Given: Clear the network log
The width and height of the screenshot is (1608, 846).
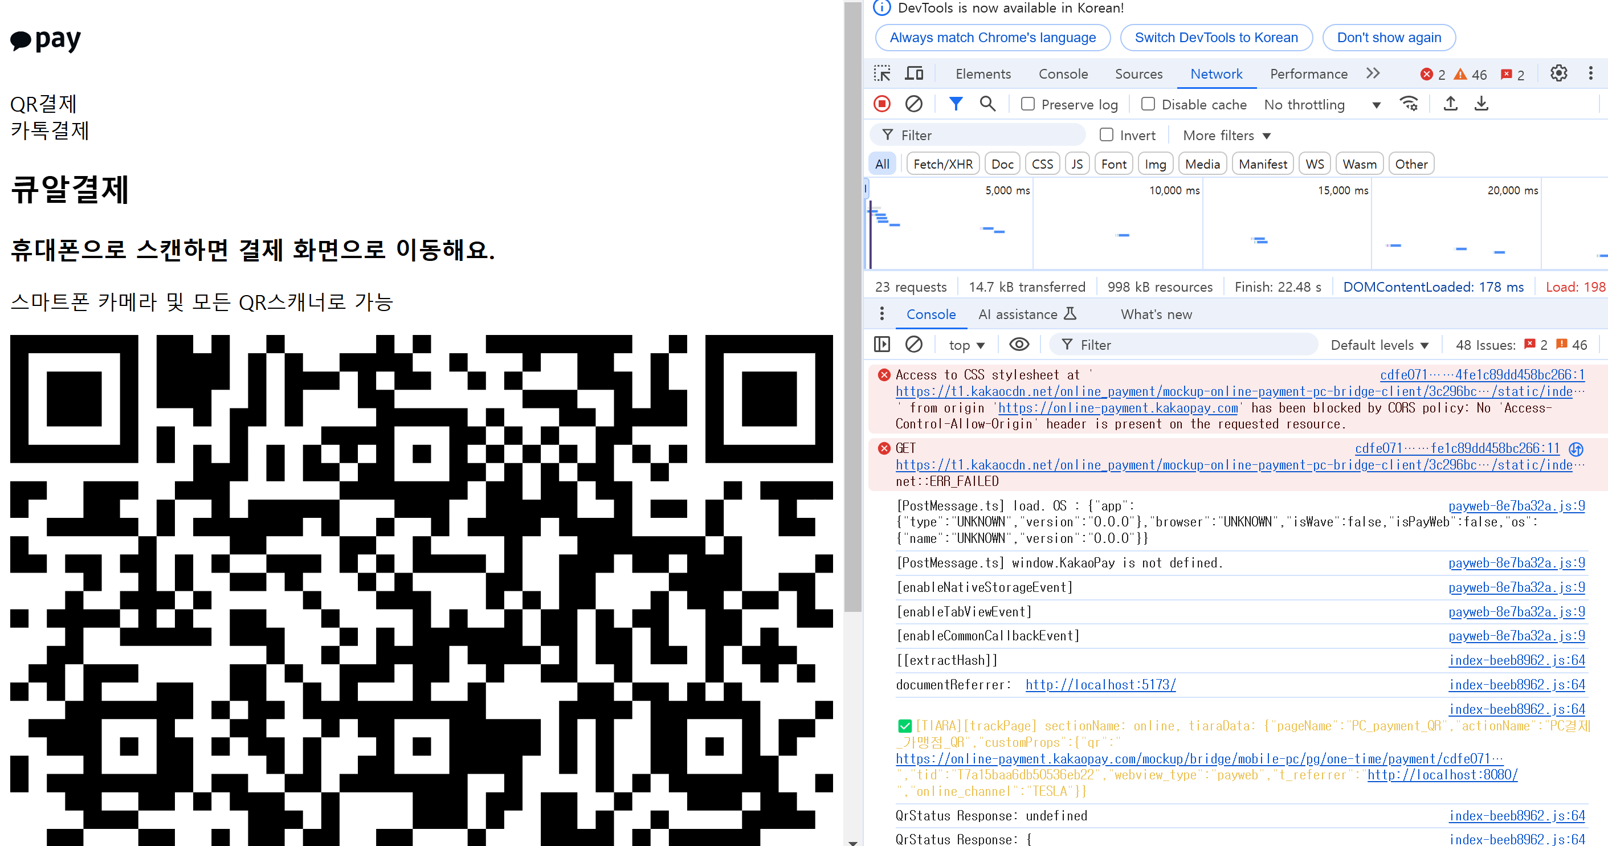Looking at the screenshot, I should 914,104.
